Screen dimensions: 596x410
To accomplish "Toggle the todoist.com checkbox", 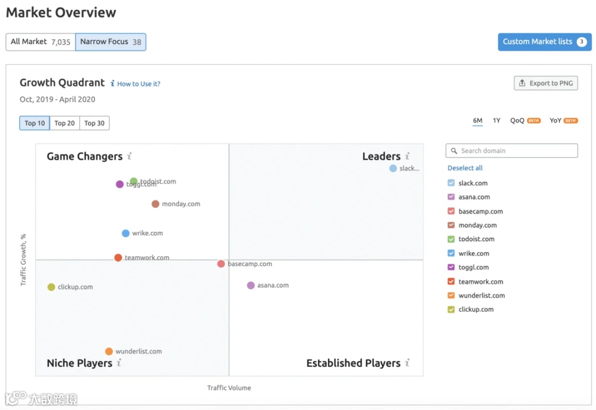I will tap(451, 239).
